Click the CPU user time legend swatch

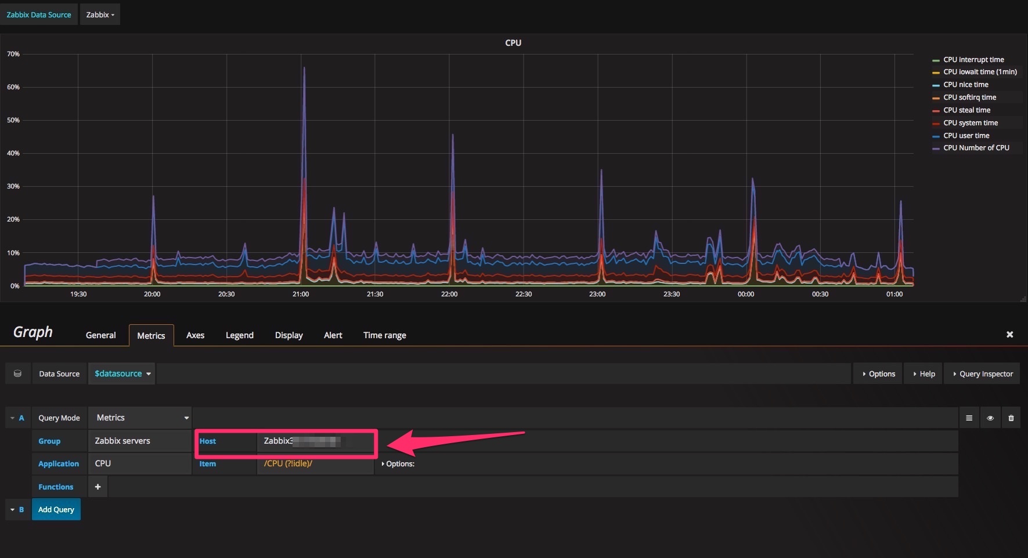point(935,136)
